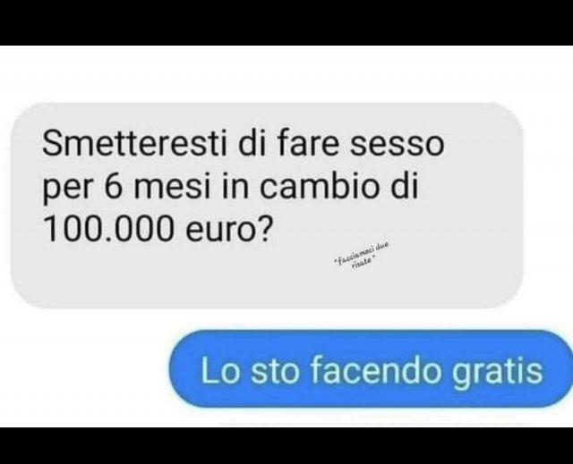Tap the blue 'Lo sto facendo gratis' reply bubble
This screenshot has width=573, height=464.
(371, 368)
